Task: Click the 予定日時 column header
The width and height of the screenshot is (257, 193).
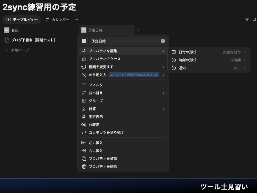Action: (x=107, y=30)
